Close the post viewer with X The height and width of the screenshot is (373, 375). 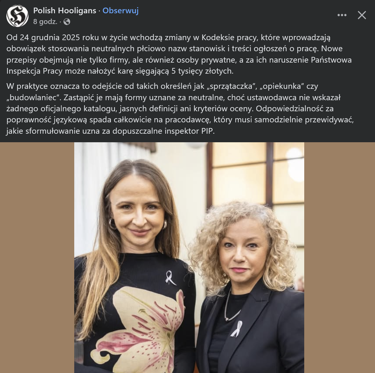tap(362, 15)
